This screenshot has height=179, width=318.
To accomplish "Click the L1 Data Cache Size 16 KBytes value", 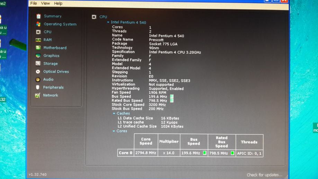I will 170,118.
